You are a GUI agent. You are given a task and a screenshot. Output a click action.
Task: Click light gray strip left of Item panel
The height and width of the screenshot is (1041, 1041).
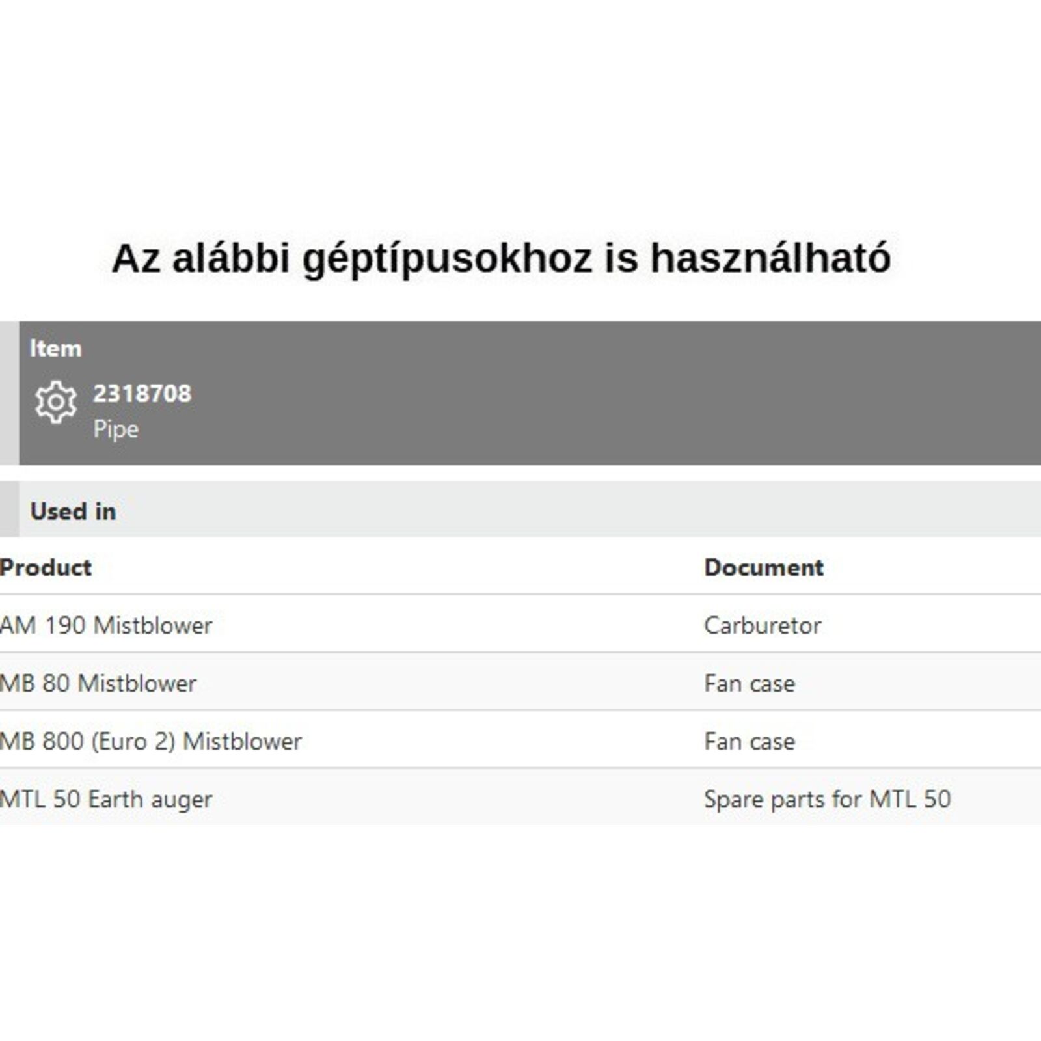[9, 393]
